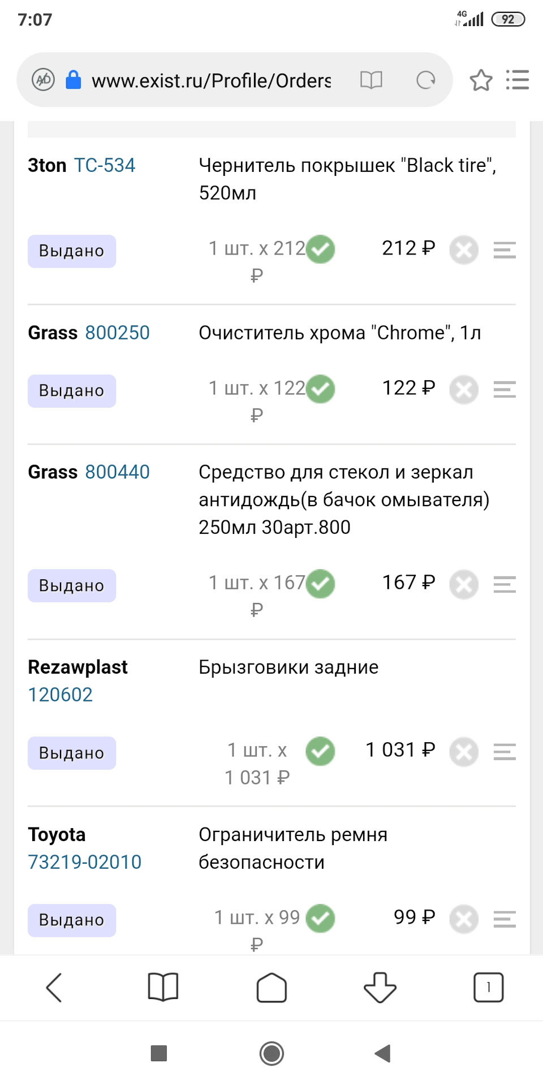Open the browser downloads arrow icon
Screen dimensions: 543x1086
pyautogui.click(x=380, y=988)
